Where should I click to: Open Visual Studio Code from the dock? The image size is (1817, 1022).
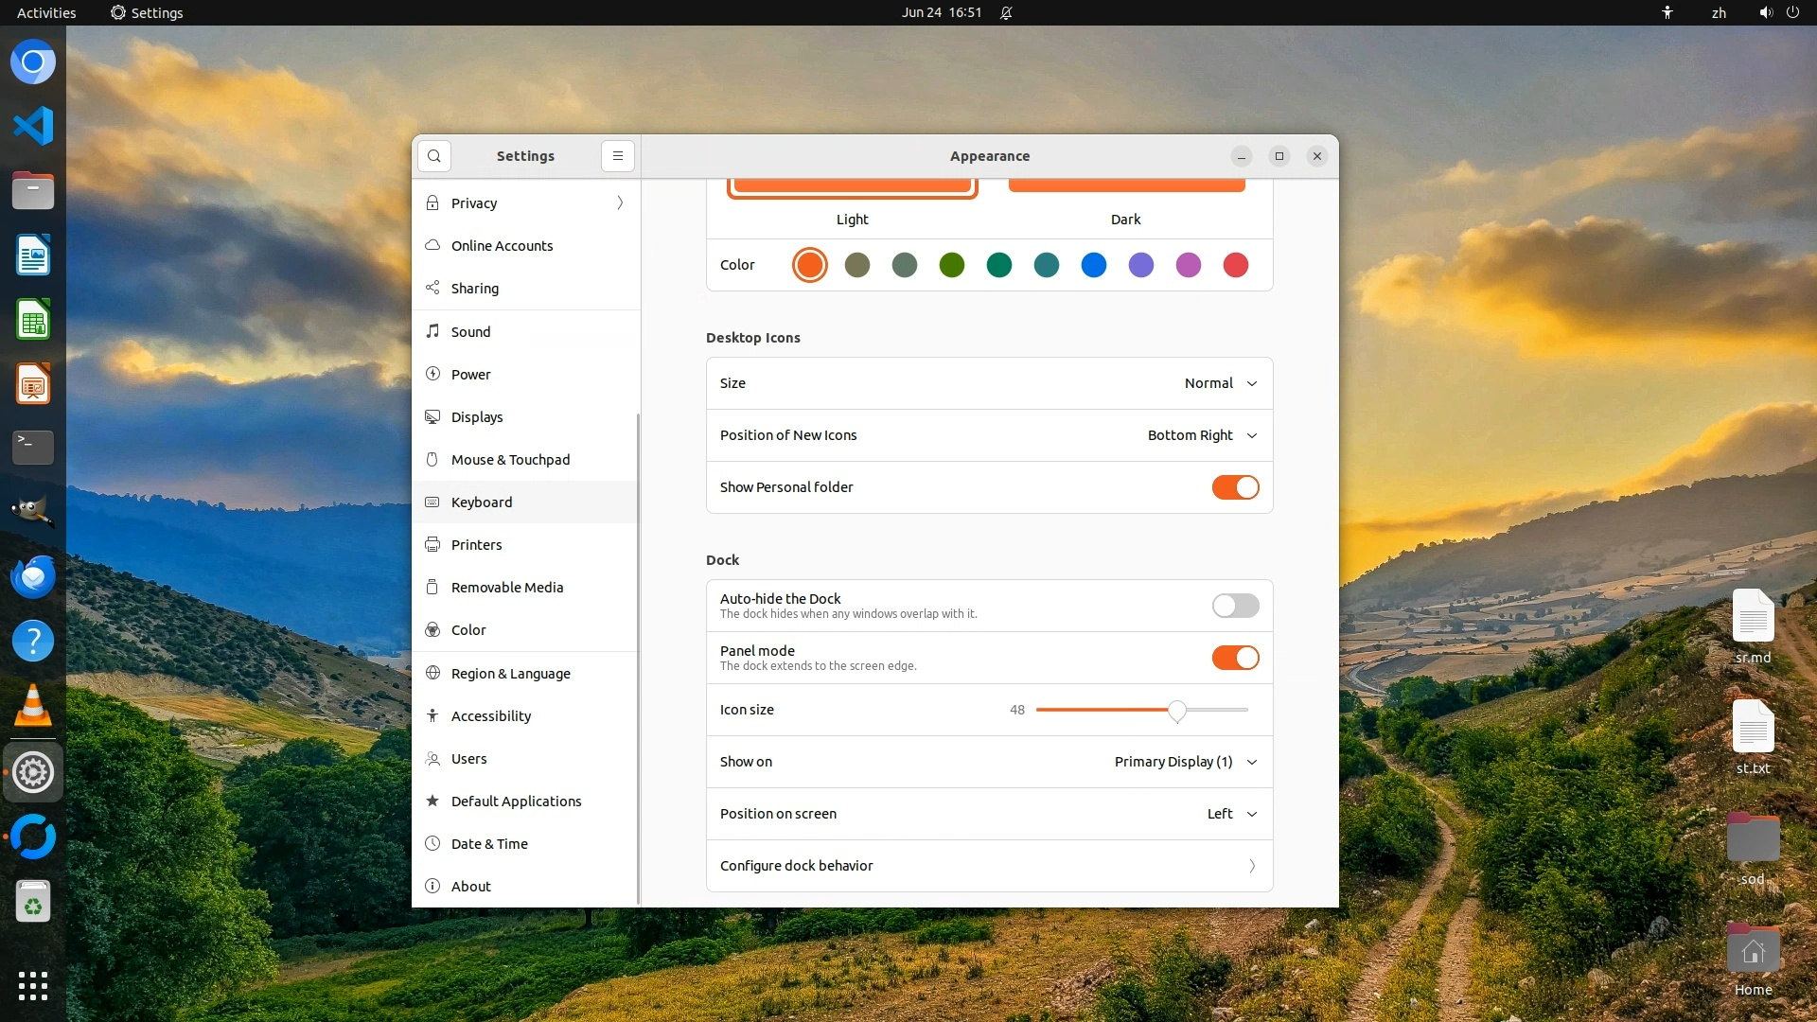point(33,127)
